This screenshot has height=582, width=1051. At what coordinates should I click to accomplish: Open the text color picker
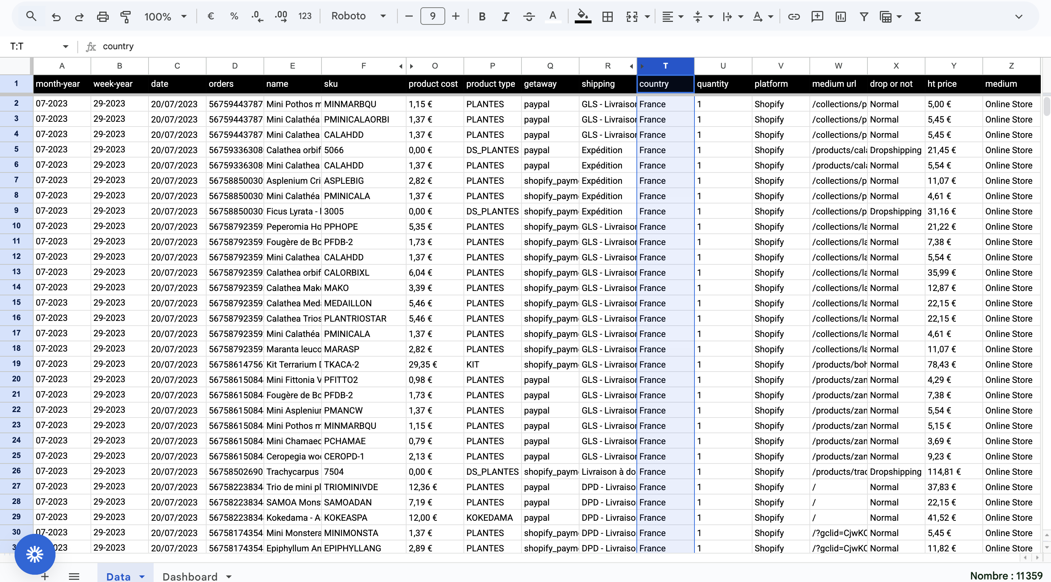point(553,17)
